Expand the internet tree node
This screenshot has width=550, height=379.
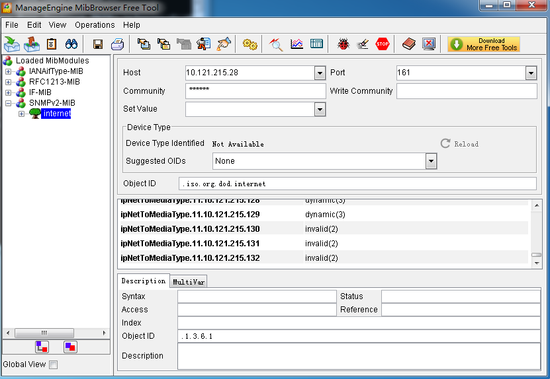pos(21,114)
